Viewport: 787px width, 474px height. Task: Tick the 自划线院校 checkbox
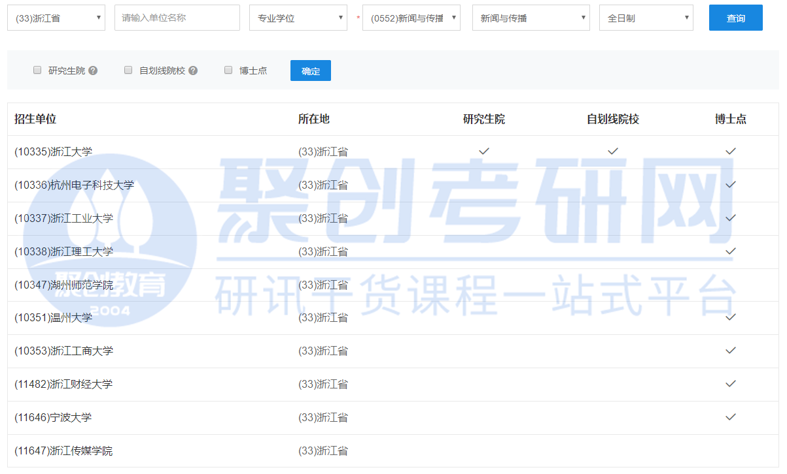128,70
